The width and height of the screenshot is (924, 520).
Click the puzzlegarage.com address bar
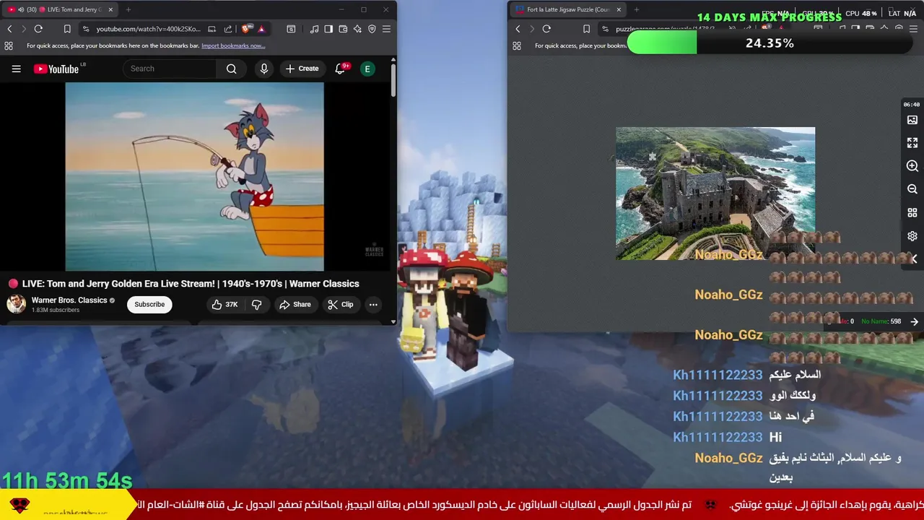664,29
